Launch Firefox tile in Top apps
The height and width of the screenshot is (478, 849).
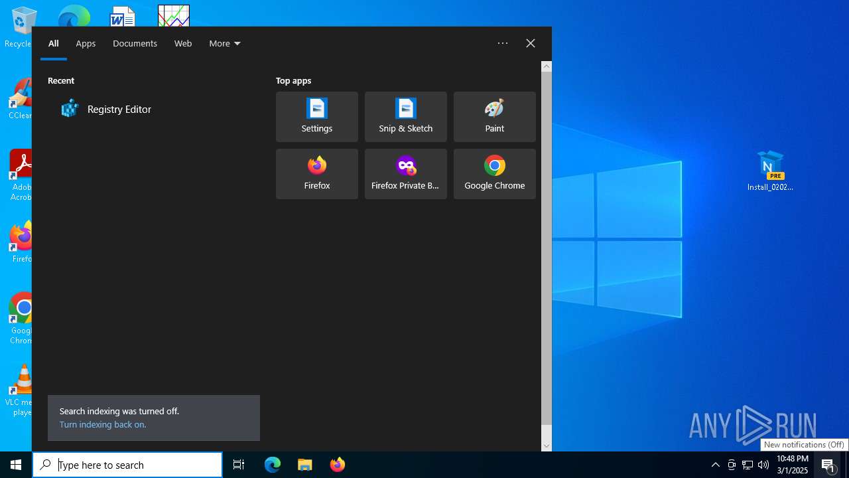point(317,174)
